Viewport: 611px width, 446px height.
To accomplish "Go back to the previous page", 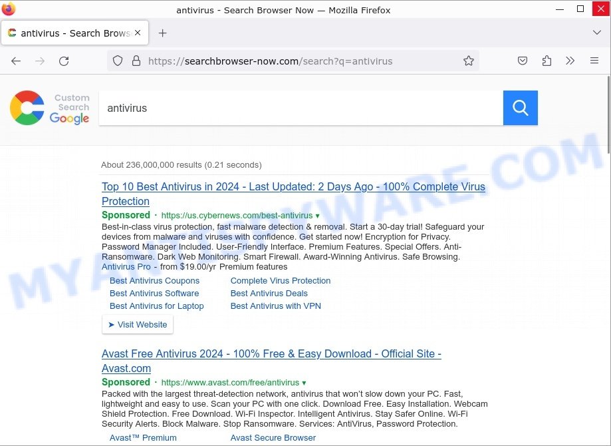I will 16,61.
